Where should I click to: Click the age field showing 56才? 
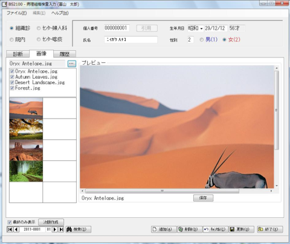237,28
